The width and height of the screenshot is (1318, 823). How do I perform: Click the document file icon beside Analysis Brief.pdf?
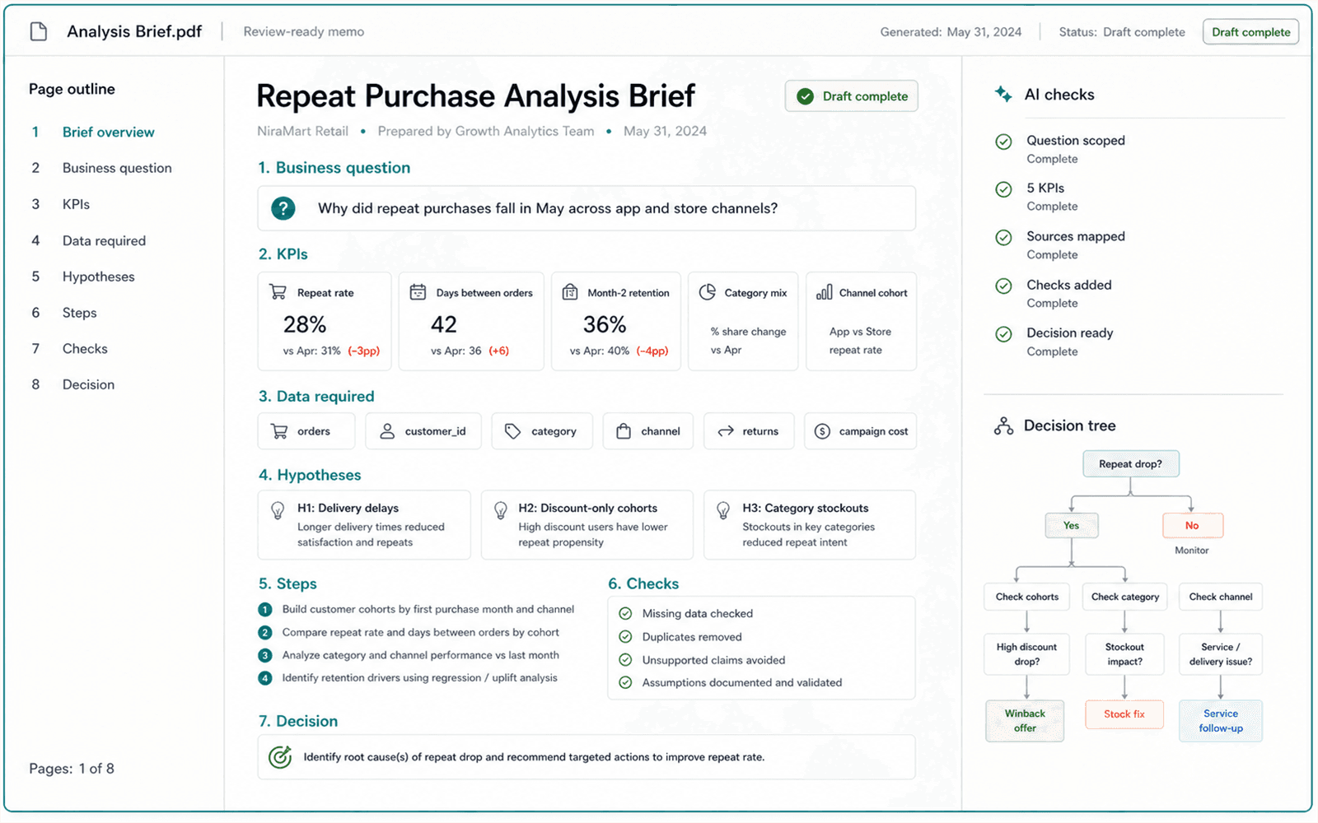(x=39, y=31)
